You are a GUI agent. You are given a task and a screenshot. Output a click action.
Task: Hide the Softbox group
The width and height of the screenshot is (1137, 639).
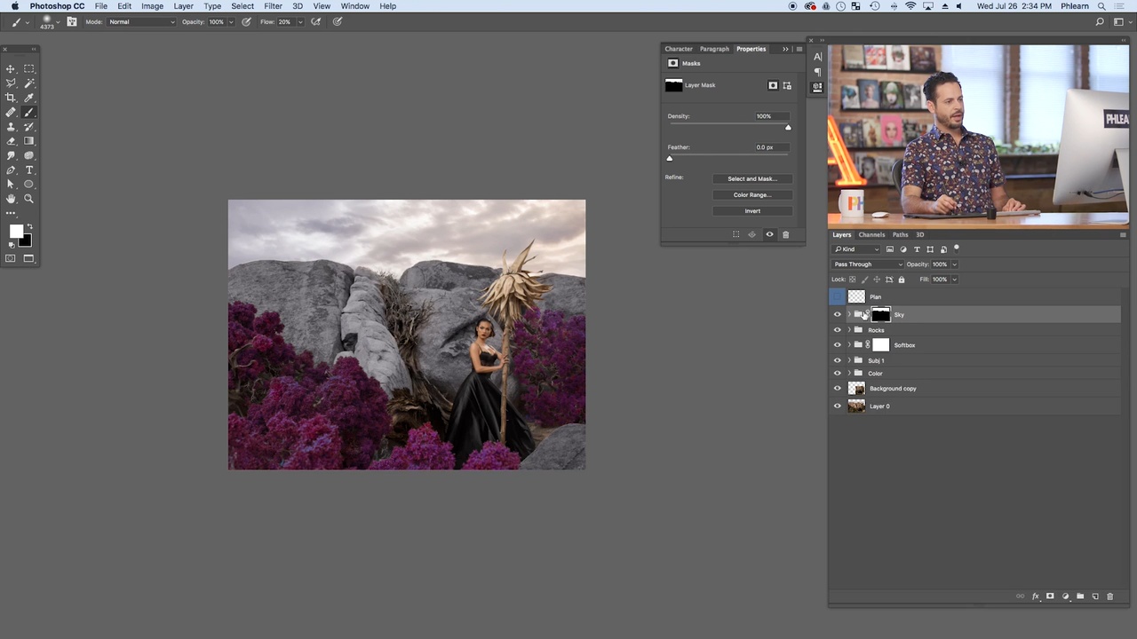[837, 345]
